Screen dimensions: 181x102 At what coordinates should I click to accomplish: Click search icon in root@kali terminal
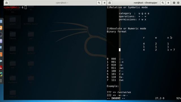[163, 3]
